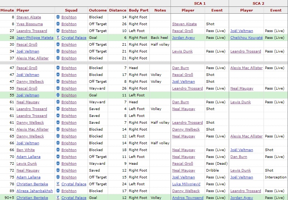
Task: Open Ben White player link
Action: click(x=25, y=150)
